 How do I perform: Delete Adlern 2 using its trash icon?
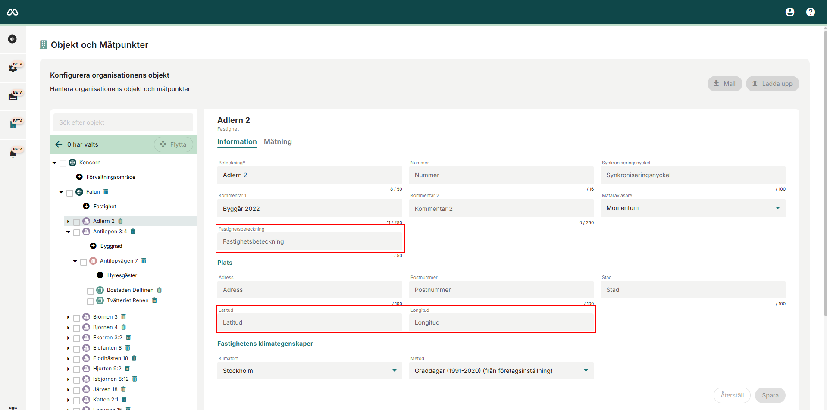(x=121, y=221)
